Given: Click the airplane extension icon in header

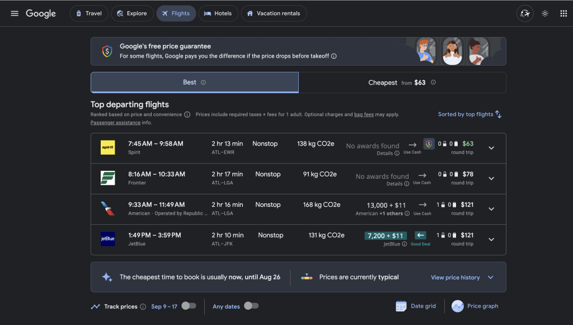Looking at the screenshot, I should coord(525,13).
